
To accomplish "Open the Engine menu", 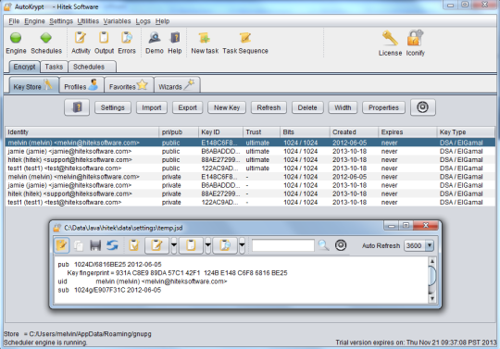I will (x=34, y=21).
